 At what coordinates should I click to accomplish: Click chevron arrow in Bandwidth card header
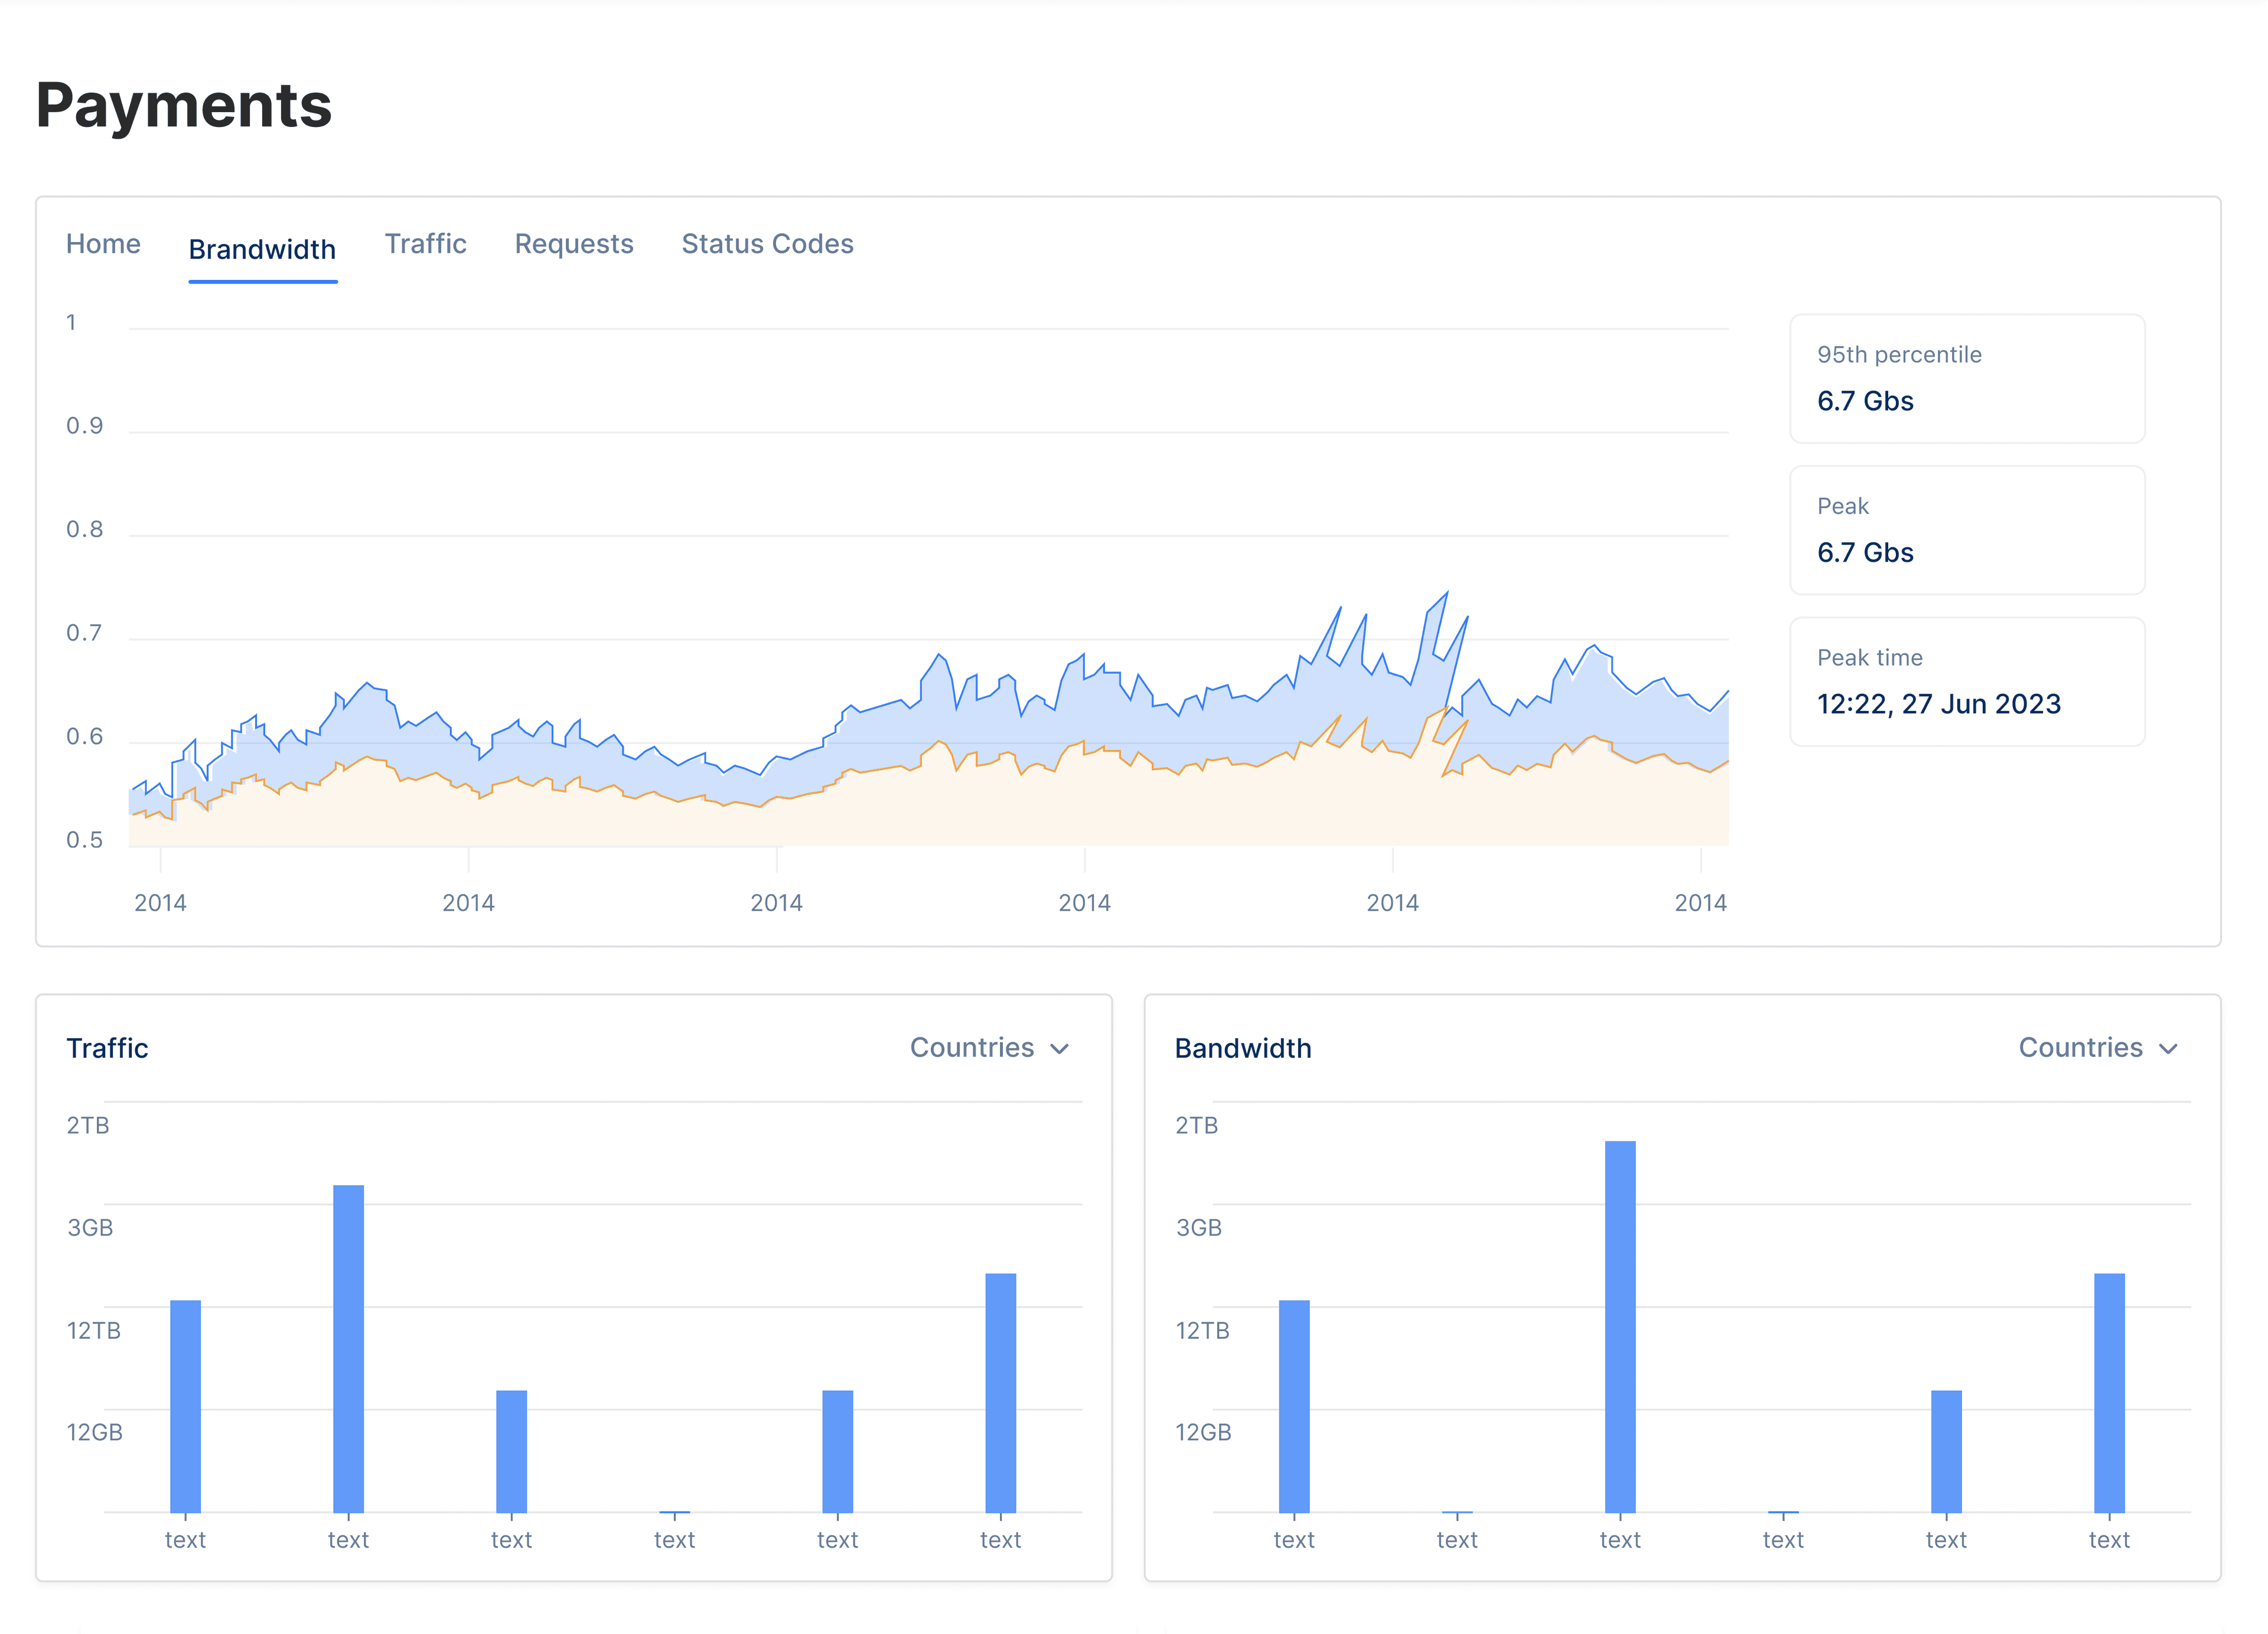[2168, 1048]
